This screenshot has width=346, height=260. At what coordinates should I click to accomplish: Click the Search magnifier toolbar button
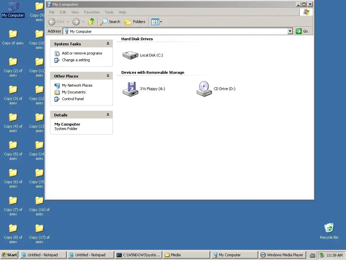click(110, 22)
